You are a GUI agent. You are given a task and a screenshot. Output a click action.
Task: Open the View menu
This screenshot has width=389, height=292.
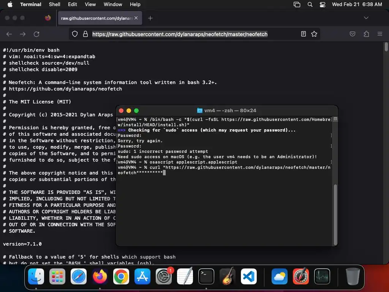90,4
